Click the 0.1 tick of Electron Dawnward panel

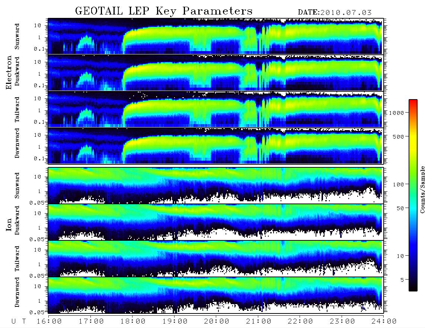click(x=39, y=158)
